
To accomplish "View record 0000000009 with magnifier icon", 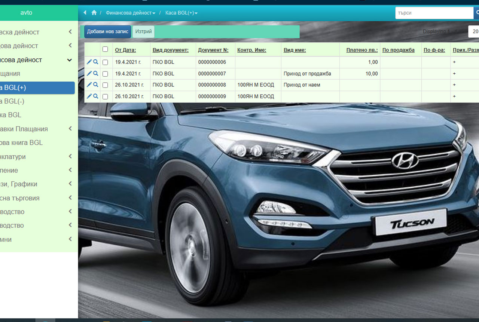I will [x=96, y=96].
